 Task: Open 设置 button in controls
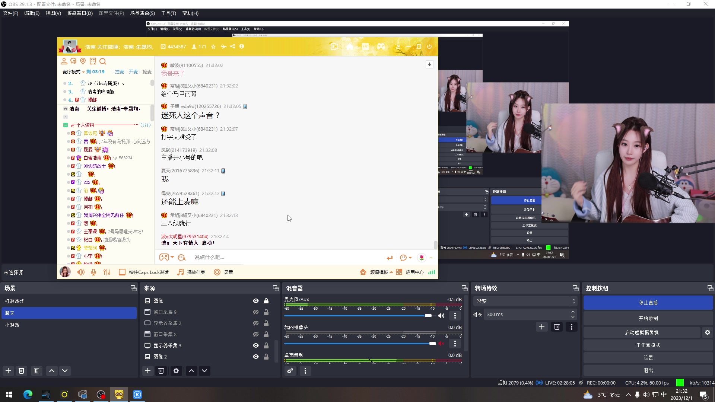click(x=648, y=358)
